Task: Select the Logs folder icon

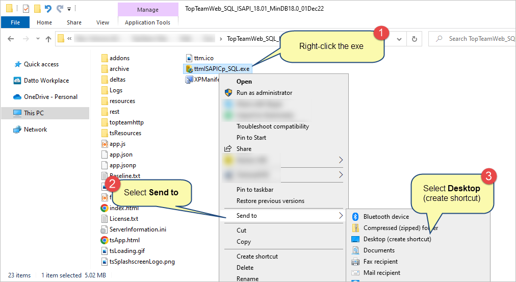Action: (x=105, y=90)
